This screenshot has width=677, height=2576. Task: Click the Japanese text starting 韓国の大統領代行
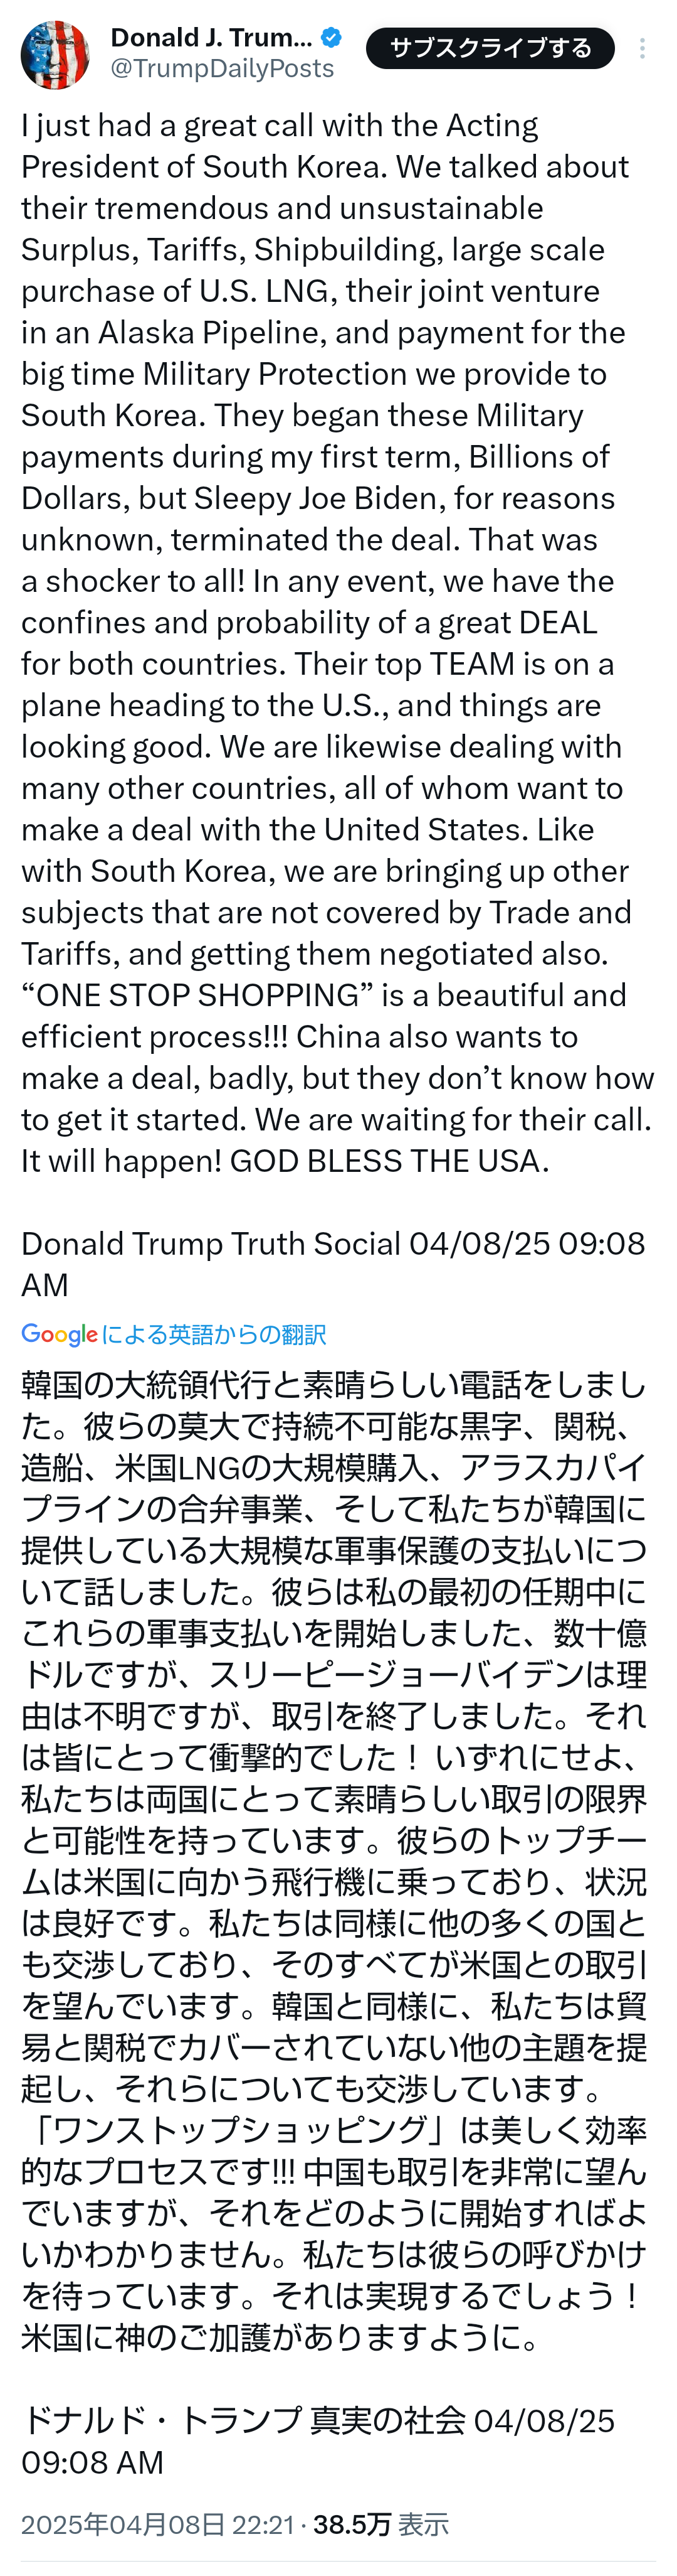click(x=333, y=1385)
